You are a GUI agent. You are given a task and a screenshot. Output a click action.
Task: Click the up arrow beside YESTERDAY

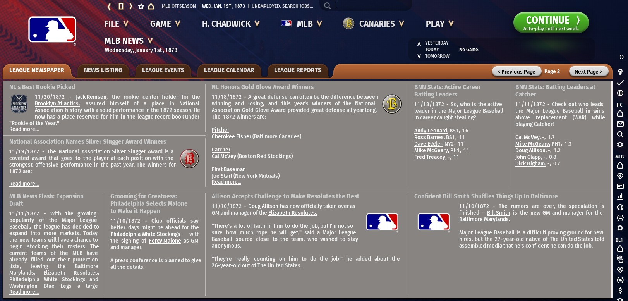[x=419, y=44]
